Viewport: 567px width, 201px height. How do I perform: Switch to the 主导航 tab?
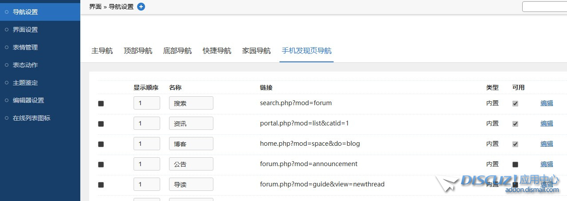pos(102,51)
